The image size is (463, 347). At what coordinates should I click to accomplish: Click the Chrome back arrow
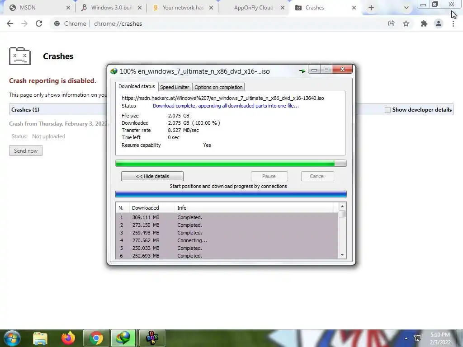point(10,23)
